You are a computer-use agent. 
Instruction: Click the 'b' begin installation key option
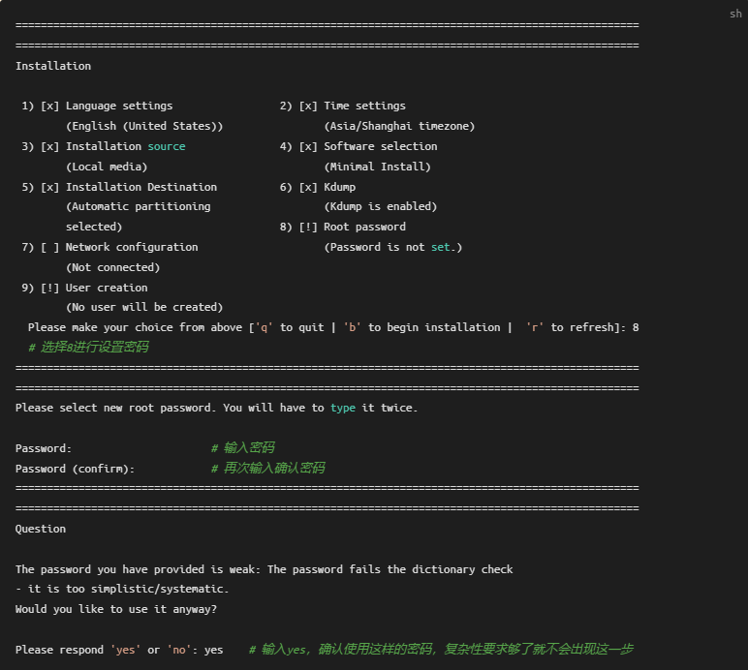point(352,327)
